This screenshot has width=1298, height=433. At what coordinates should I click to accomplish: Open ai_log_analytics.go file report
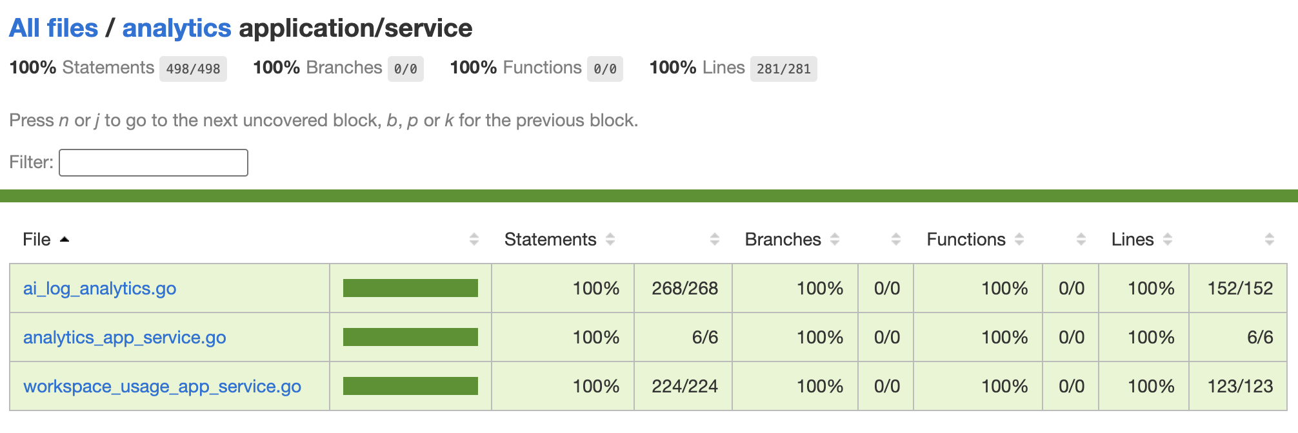100,288
